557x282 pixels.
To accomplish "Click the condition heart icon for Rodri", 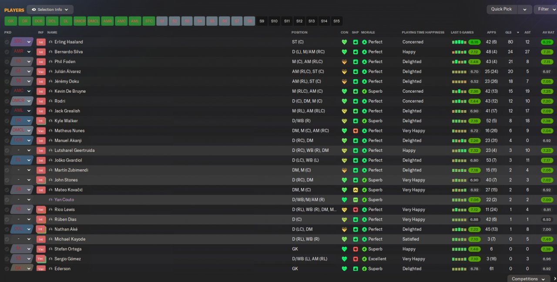I will 344,101.
